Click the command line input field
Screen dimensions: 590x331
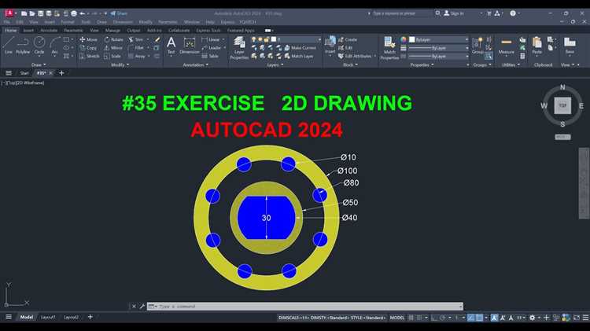(305, 307)
